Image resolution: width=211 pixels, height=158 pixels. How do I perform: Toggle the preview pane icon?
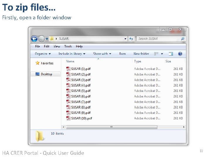[171, 54]
